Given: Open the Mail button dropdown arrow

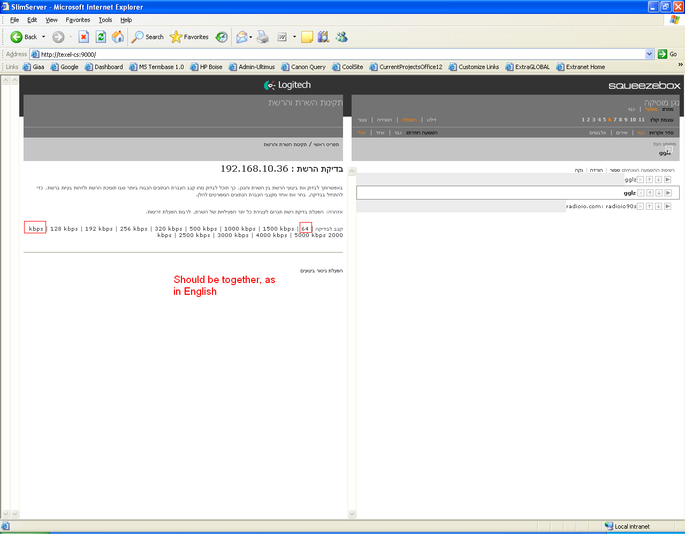Looking at the screenshot, I should 250,37.
